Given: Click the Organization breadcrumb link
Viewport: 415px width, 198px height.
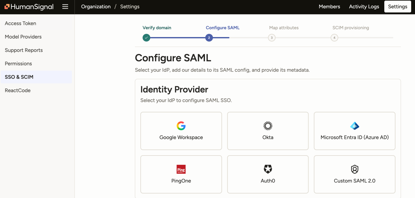Looking at the screenshot, I should click(96, 7).
